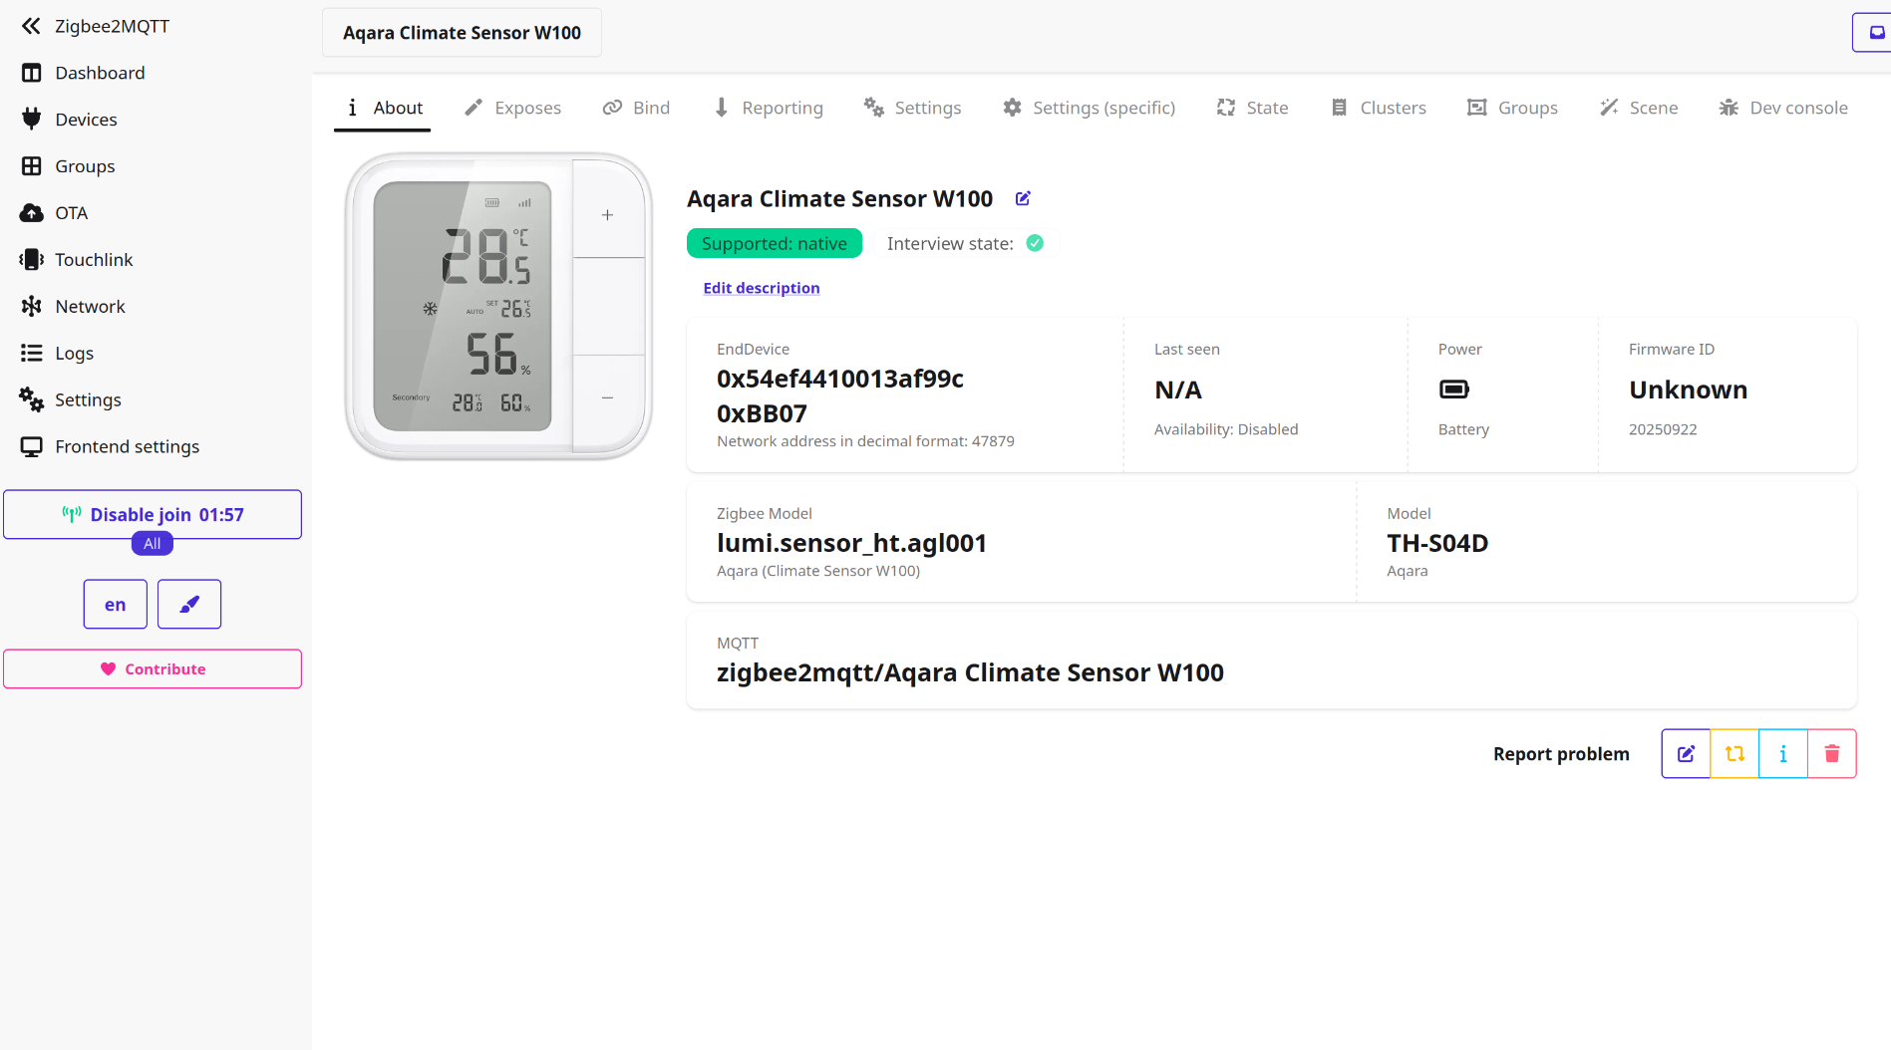Open the device Settings tab
This screenshot has height=1050, width=1891.
coord(913,108)
